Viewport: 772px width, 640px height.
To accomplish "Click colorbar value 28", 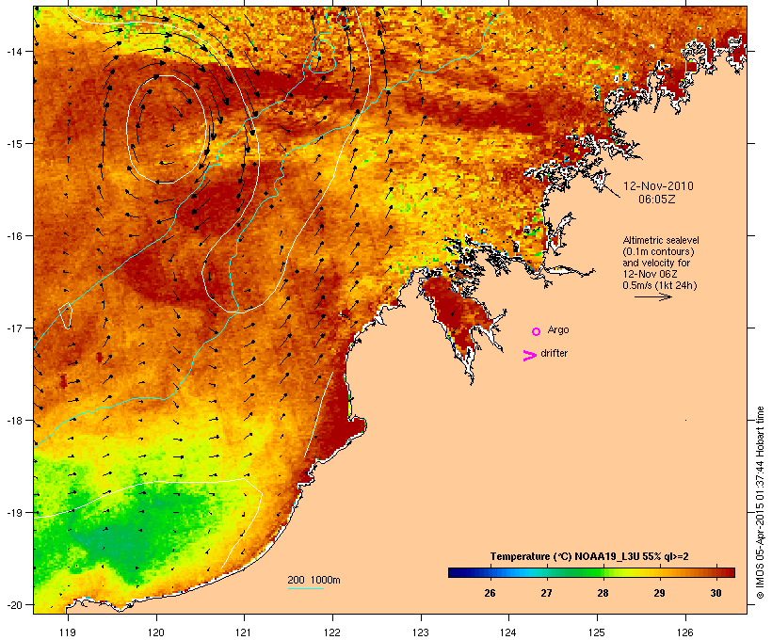I will [x=603, y=593].
